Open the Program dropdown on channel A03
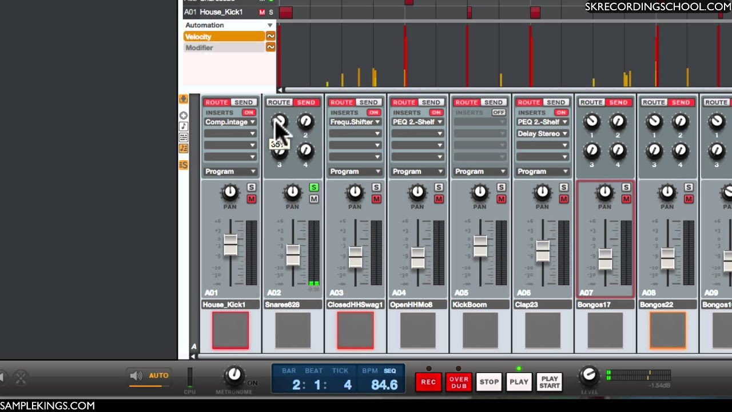The width and height of the screenshot is (732, 412). coord(355,172)
